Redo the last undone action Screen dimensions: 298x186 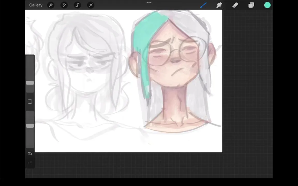coord(30,163)
